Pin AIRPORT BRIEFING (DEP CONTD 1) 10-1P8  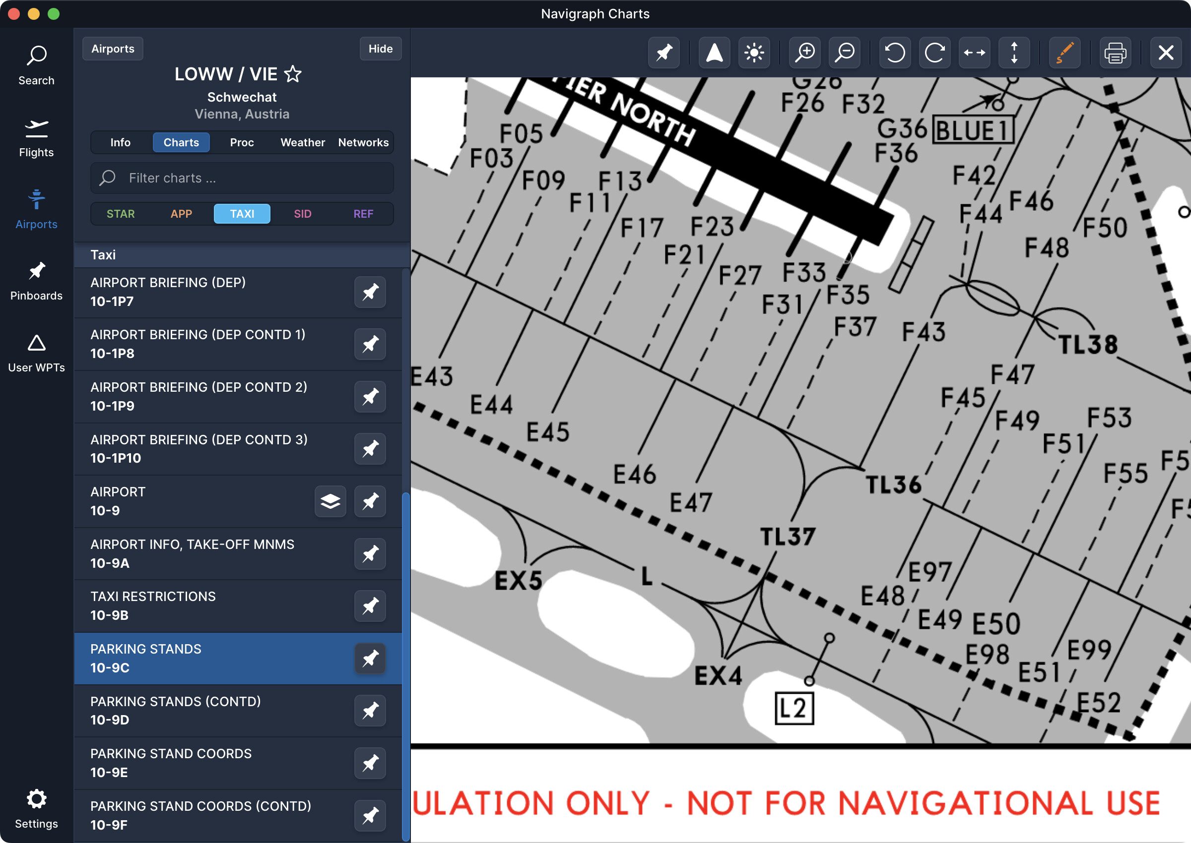[370, 344]
